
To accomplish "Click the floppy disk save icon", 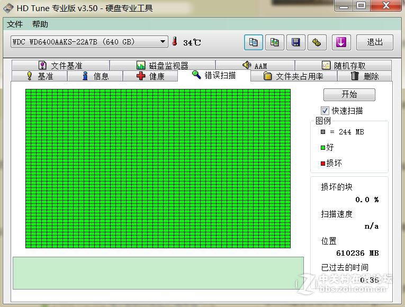I will 296,42.
